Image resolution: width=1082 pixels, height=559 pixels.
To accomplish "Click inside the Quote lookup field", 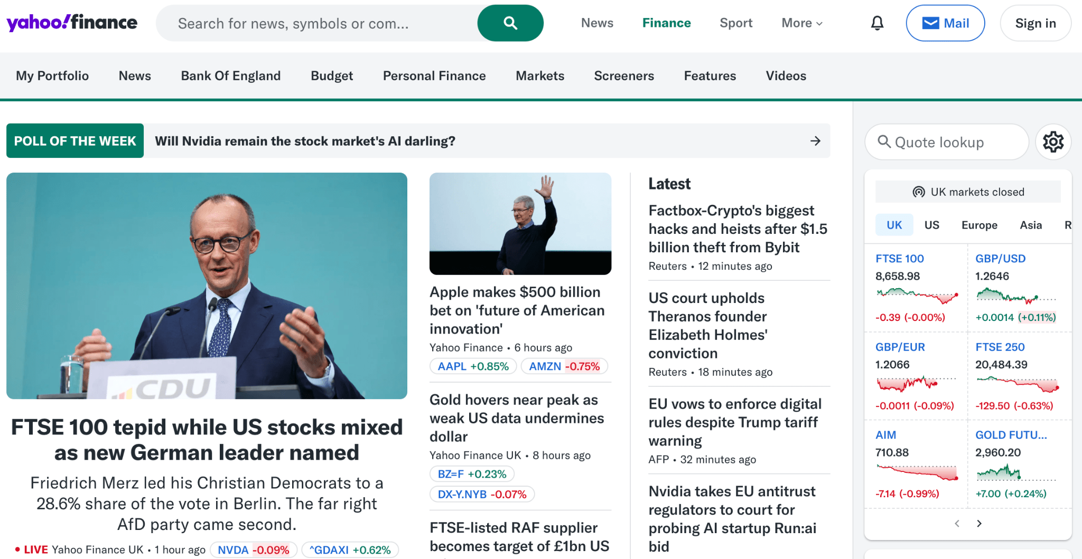I will [946, 141].
